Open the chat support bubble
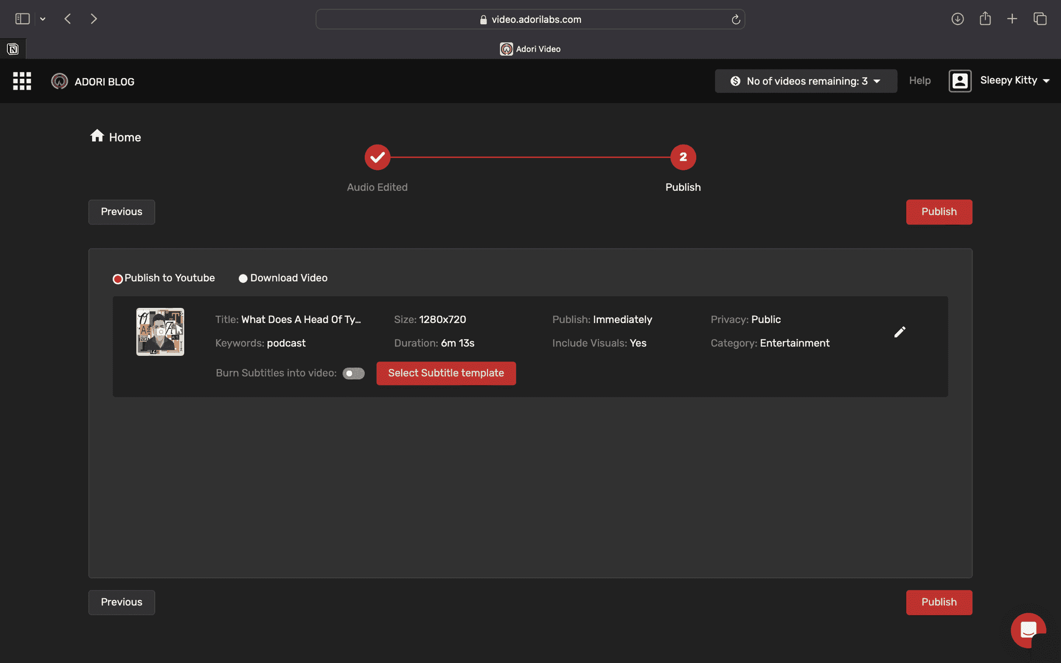 point(1028,630)
